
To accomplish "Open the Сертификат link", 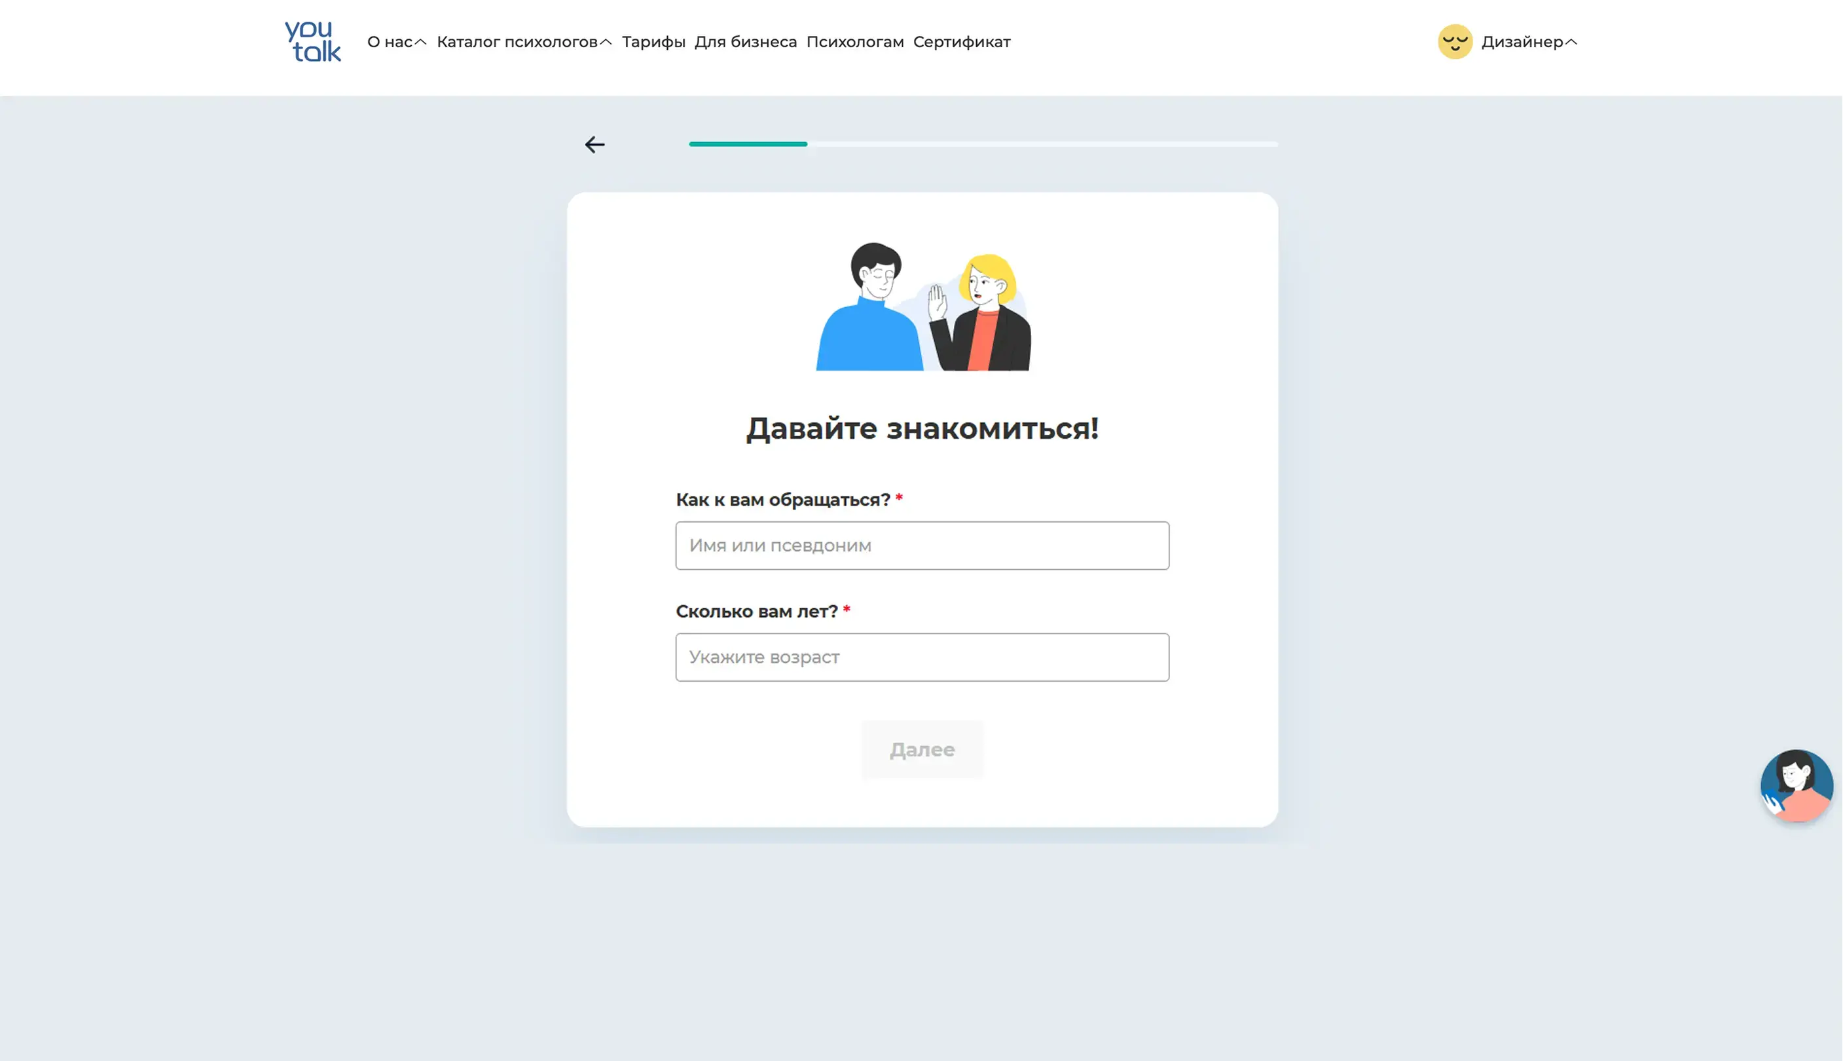I will click(961, 43).
